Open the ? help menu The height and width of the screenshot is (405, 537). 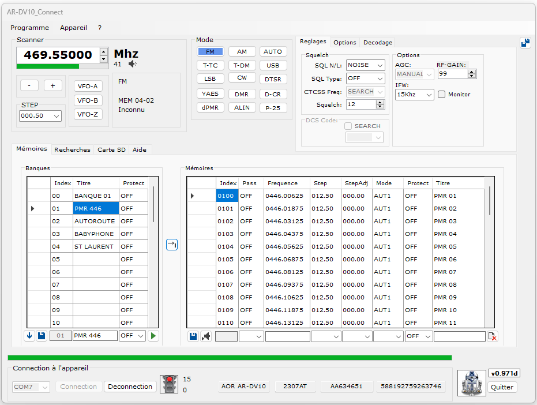(100, 28)
